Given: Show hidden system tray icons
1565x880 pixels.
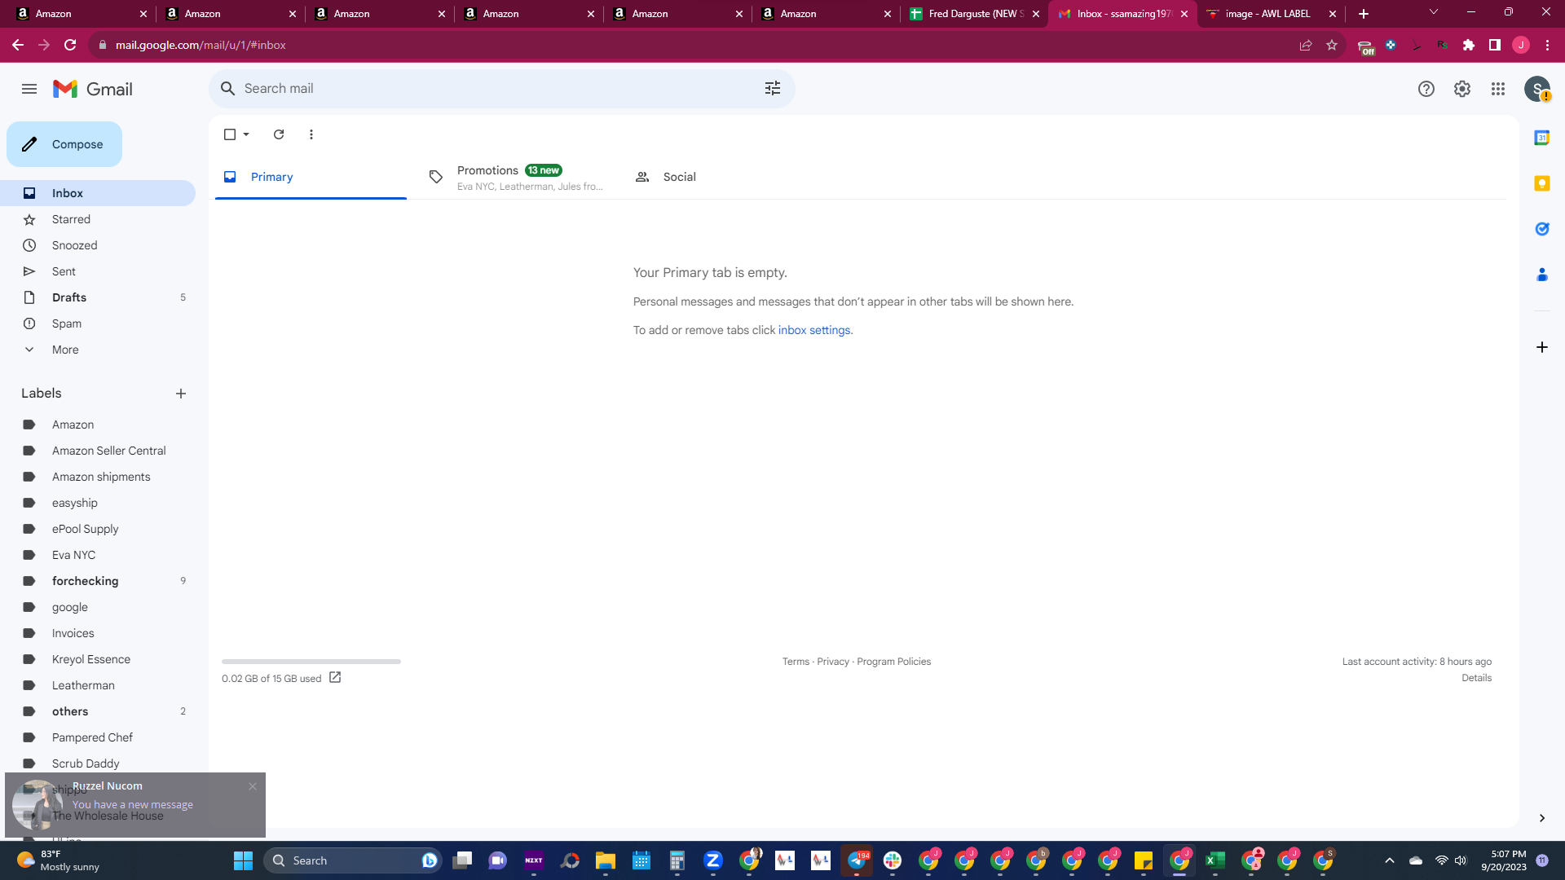Looking at the screenshot, I should click(x=1390, y=860).
